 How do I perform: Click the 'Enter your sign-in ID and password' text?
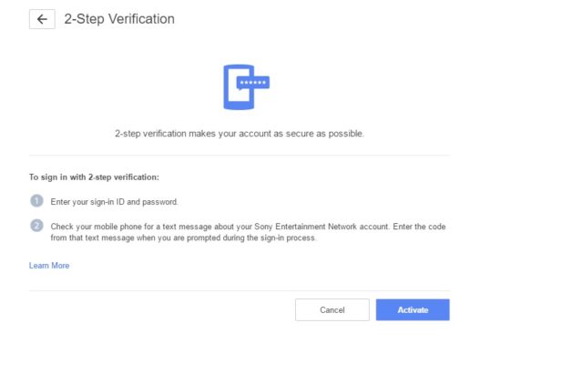click(x=114, y=202)
